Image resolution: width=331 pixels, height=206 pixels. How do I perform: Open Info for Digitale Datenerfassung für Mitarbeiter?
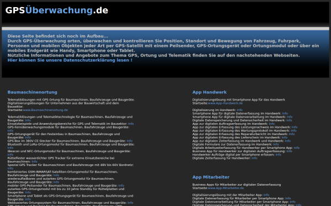(288, 198)
